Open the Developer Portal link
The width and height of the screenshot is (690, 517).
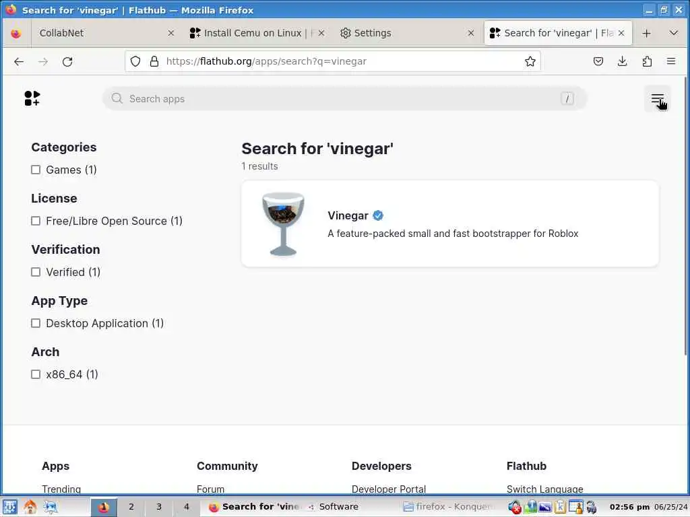(x=389, y=489)
